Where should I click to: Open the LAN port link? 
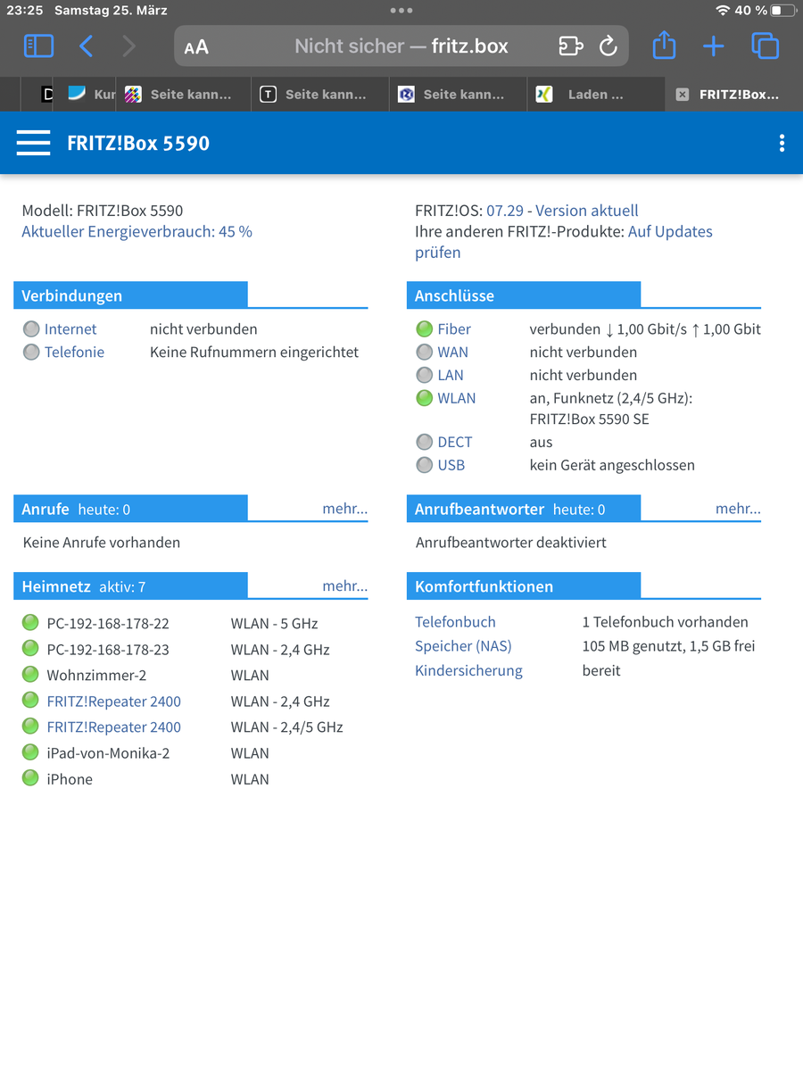451,375
